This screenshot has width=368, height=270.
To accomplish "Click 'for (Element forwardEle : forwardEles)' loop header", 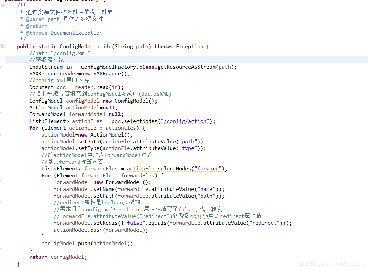I will click(99, 176).
